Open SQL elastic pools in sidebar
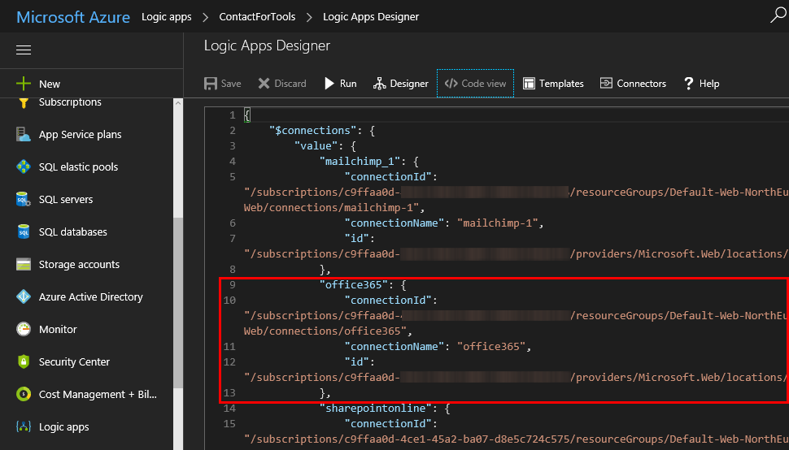This screenshot has width=789, height=450. 79,167
